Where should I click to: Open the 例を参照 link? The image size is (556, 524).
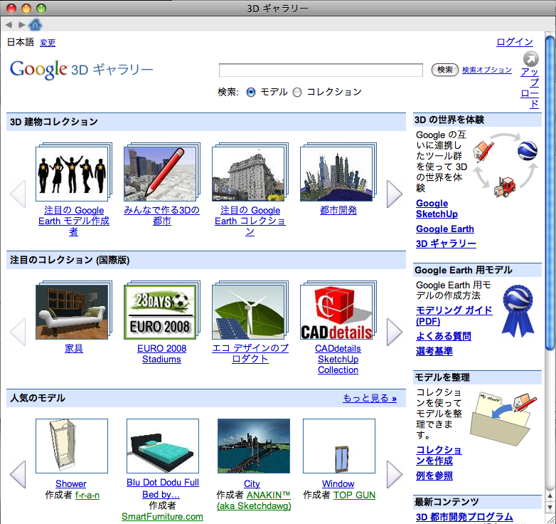434,476
